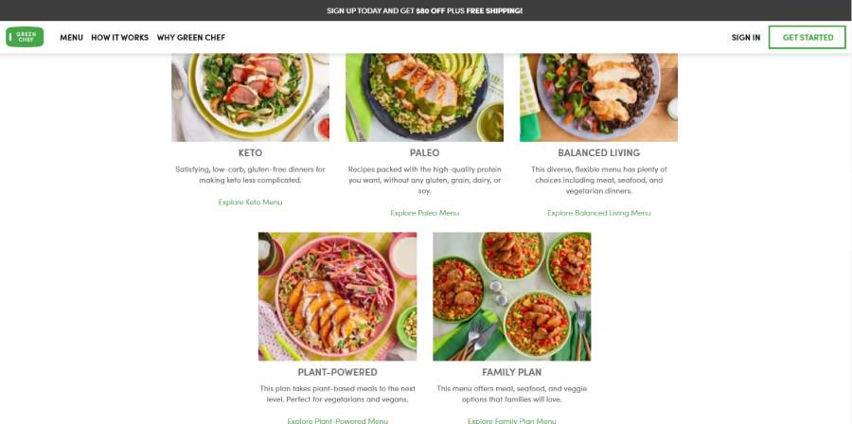Follow Explore Family Plan Menu link
852x424 pixels.
tap(512, 421)
